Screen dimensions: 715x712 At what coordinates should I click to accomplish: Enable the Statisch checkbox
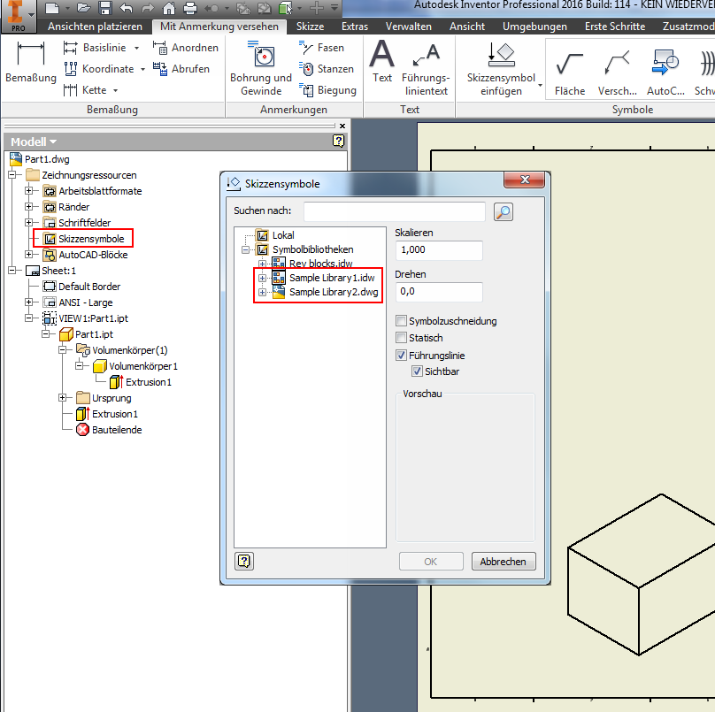[401, 338]
